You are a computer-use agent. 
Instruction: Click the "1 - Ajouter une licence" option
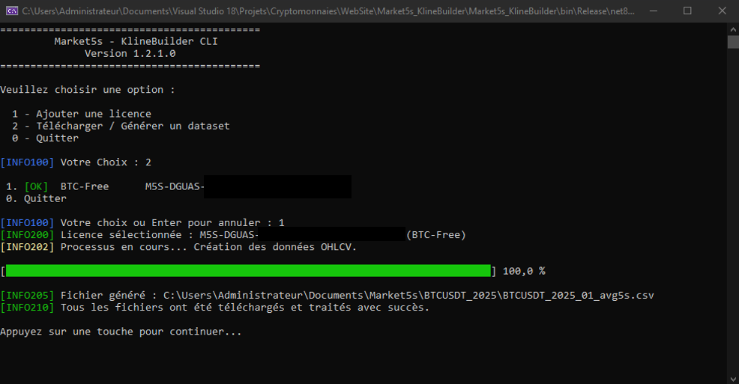[82, 114]
